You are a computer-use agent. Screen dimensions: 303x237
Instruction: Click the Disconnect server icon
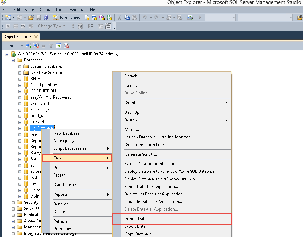coord(36,46)
